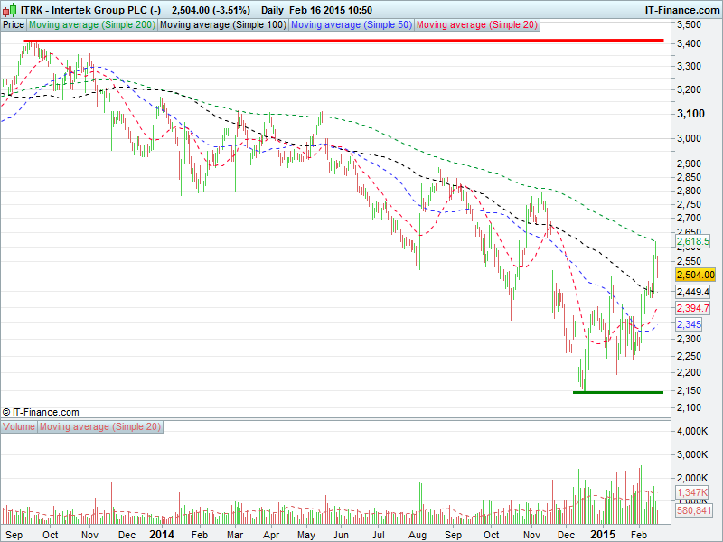Select the Price legend label
The height and width of the screenshot is (542, 723).
coord(14,25)
